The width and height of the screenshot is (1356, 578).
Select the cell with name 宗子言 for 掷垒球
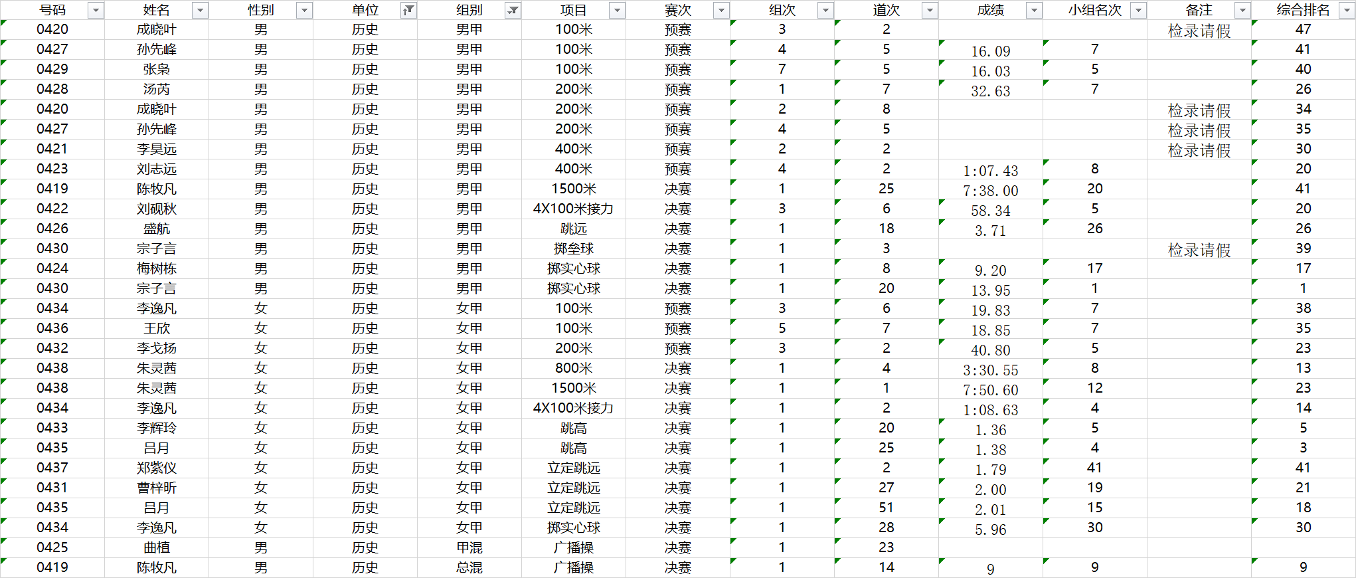(157, 248)
